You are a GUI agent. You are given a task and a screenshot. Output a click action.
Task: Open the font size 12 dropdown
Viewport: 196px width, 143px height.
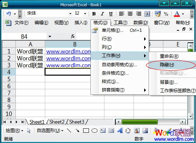[x=85, y=14]
